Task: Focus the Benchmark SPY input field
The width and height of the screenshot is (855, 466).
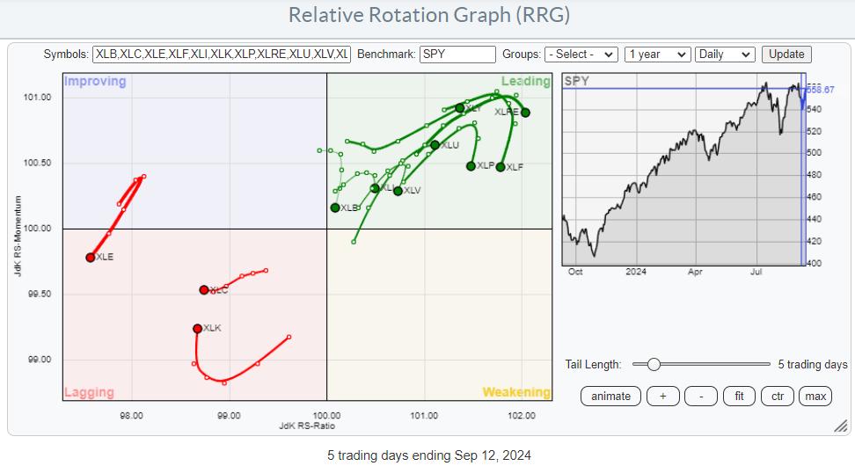Action: (457, 55)
